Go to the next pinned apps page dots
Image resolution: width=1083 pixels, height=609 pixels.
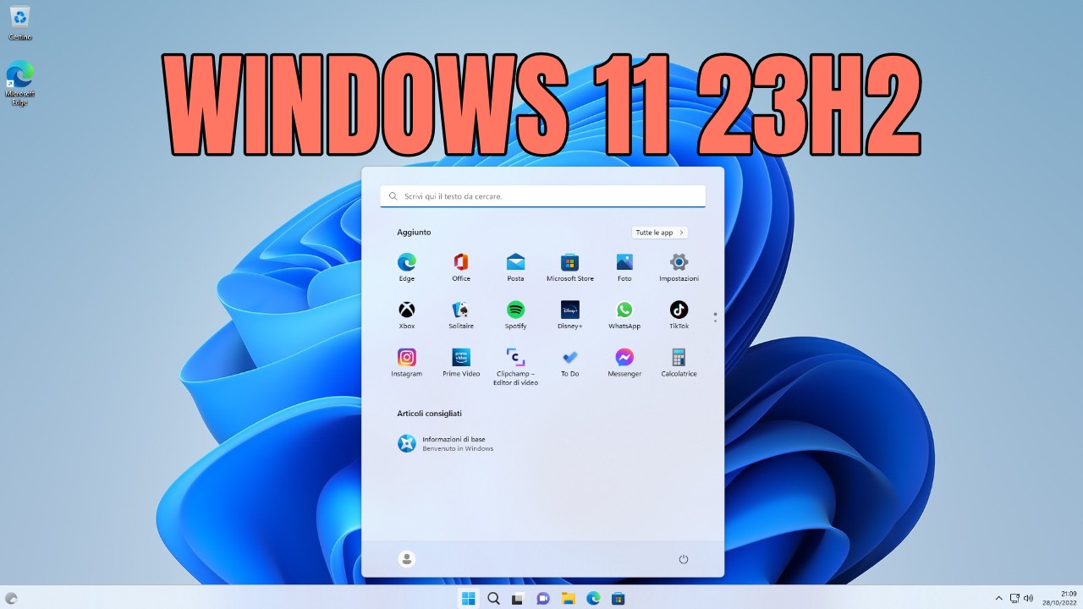715,317
